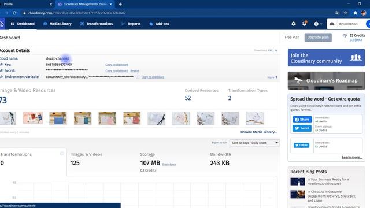
Task: Click the translate page icon in address bar
Action: click(x=337, y=13)
